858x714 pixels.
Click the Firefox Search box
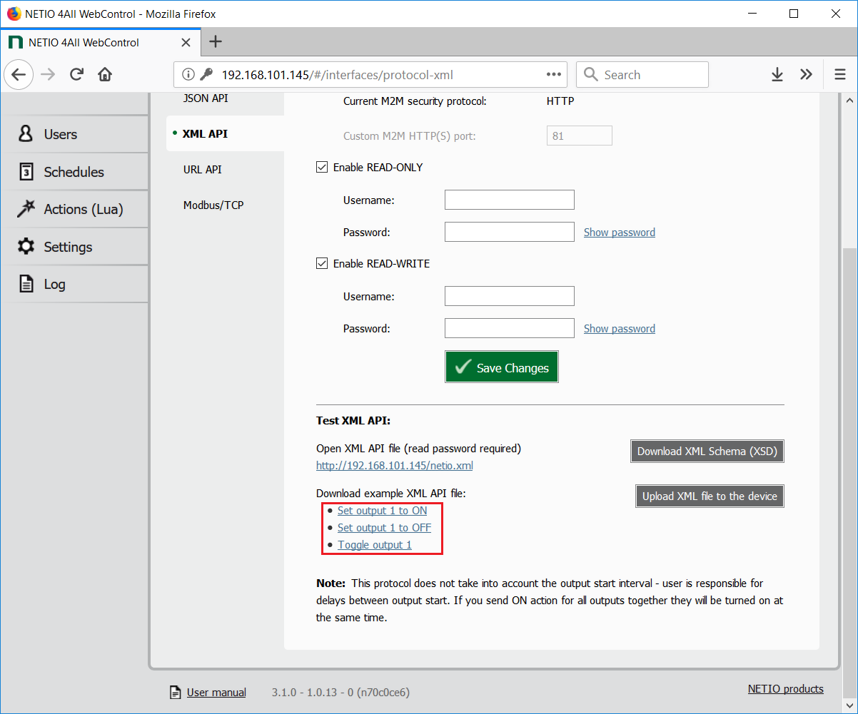642,75
